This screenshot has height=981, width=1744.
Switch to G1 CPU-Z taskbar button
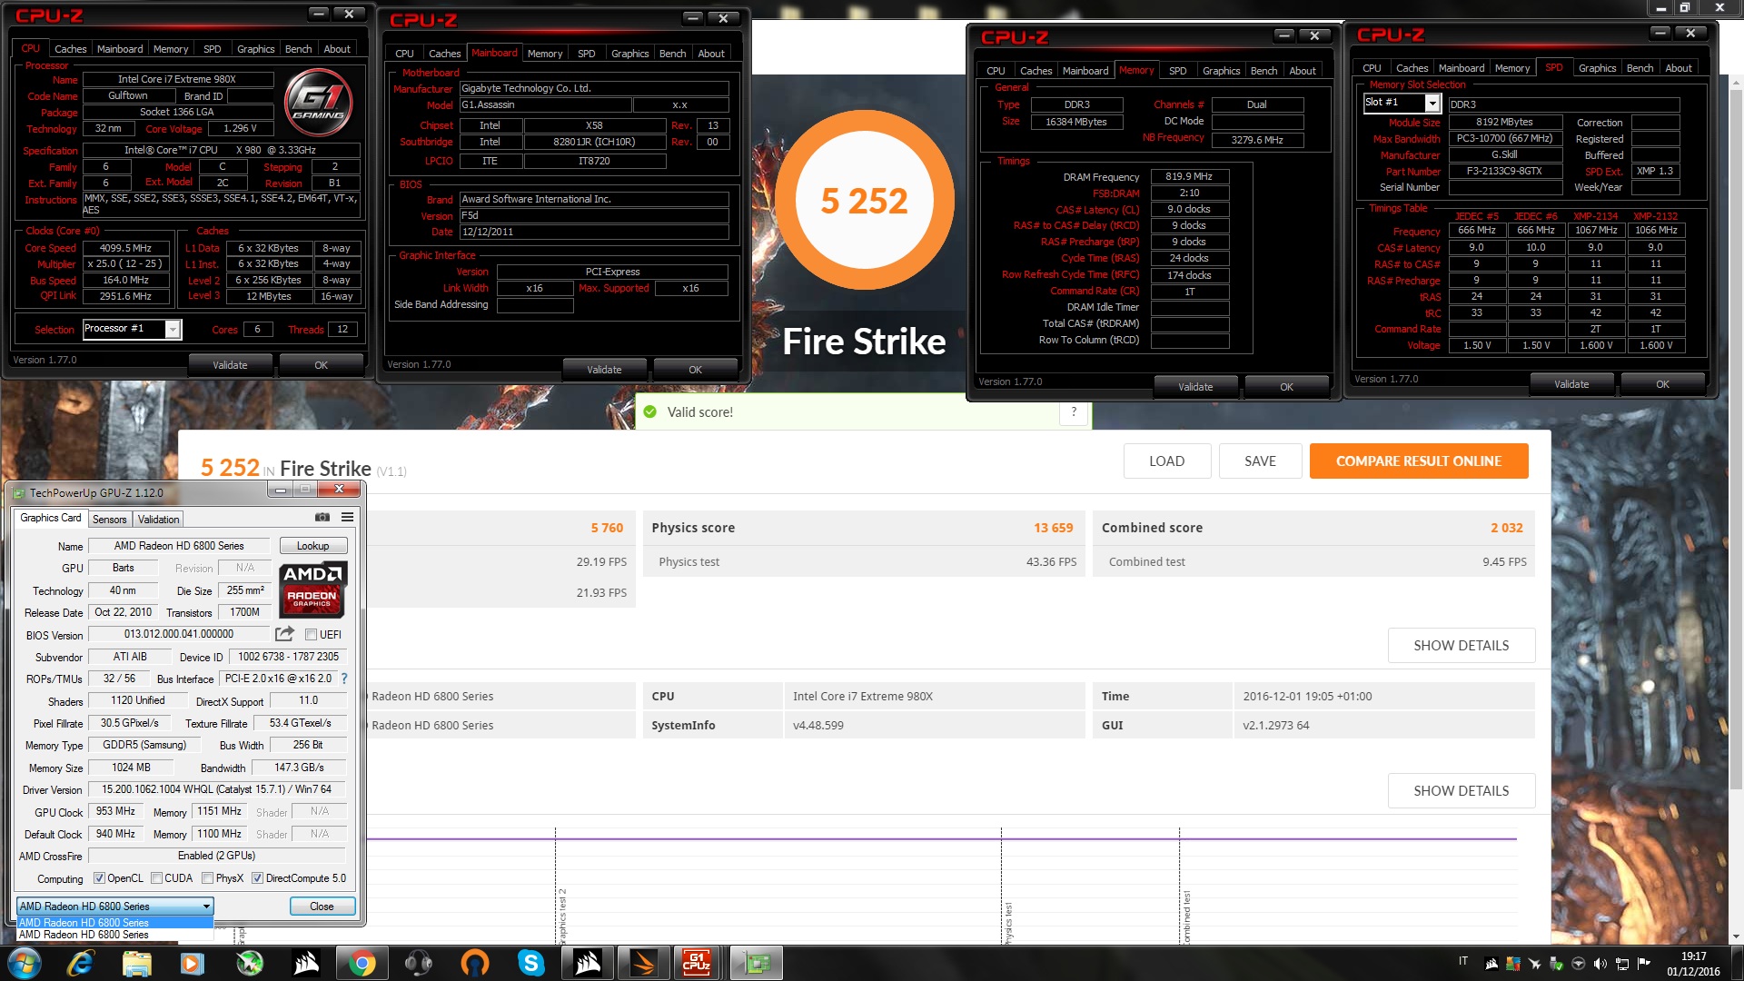coord(698,963)
